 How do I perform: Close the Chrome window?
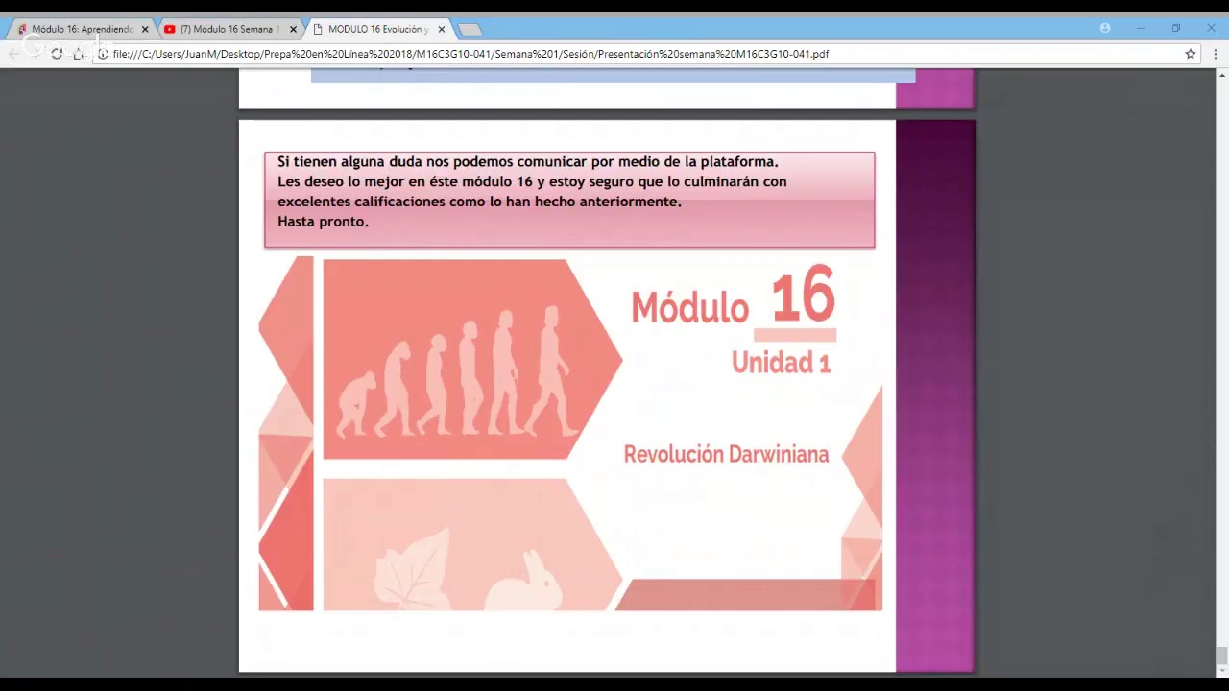click(1211, 28)
